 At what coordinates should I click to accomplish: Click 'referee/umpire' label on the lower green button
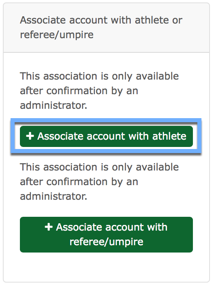point(106,242)
